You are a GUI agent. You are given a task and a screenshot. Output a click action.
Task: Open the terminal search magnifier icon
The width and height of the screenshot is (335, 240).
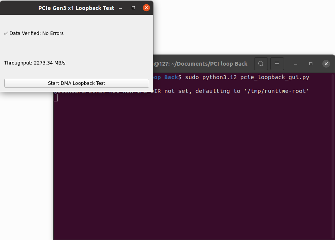(261, 64)
